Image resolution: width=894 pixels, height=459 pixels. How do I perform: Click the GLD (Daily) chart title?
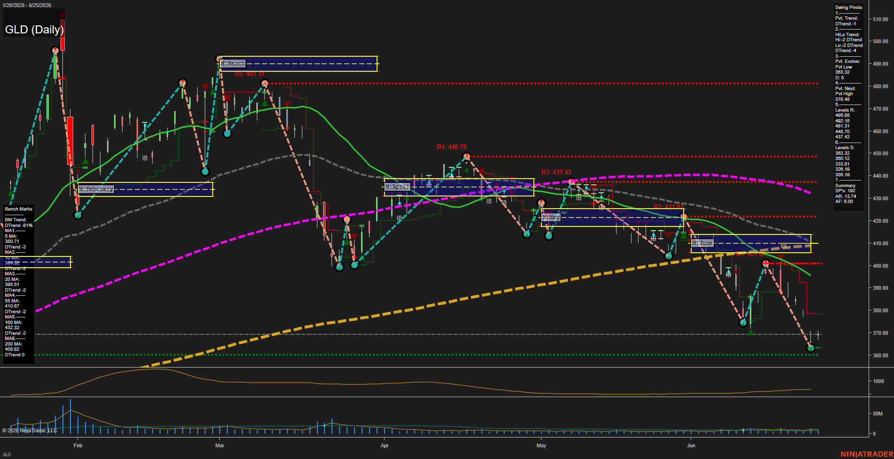[34, 30]
